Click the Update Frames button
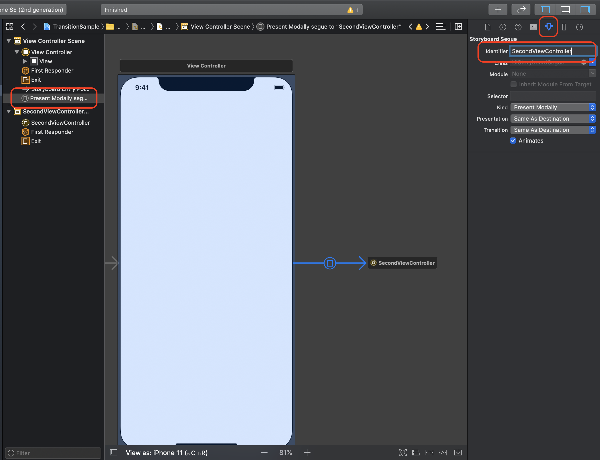600x460 pixels. (403, 453)
